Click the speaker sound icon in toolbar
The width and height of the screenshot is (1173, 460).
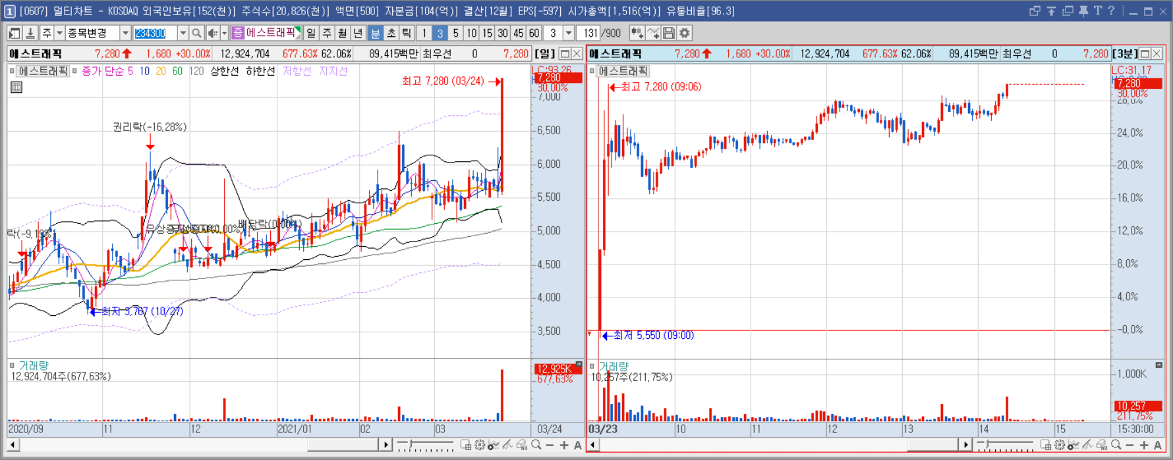212,33
